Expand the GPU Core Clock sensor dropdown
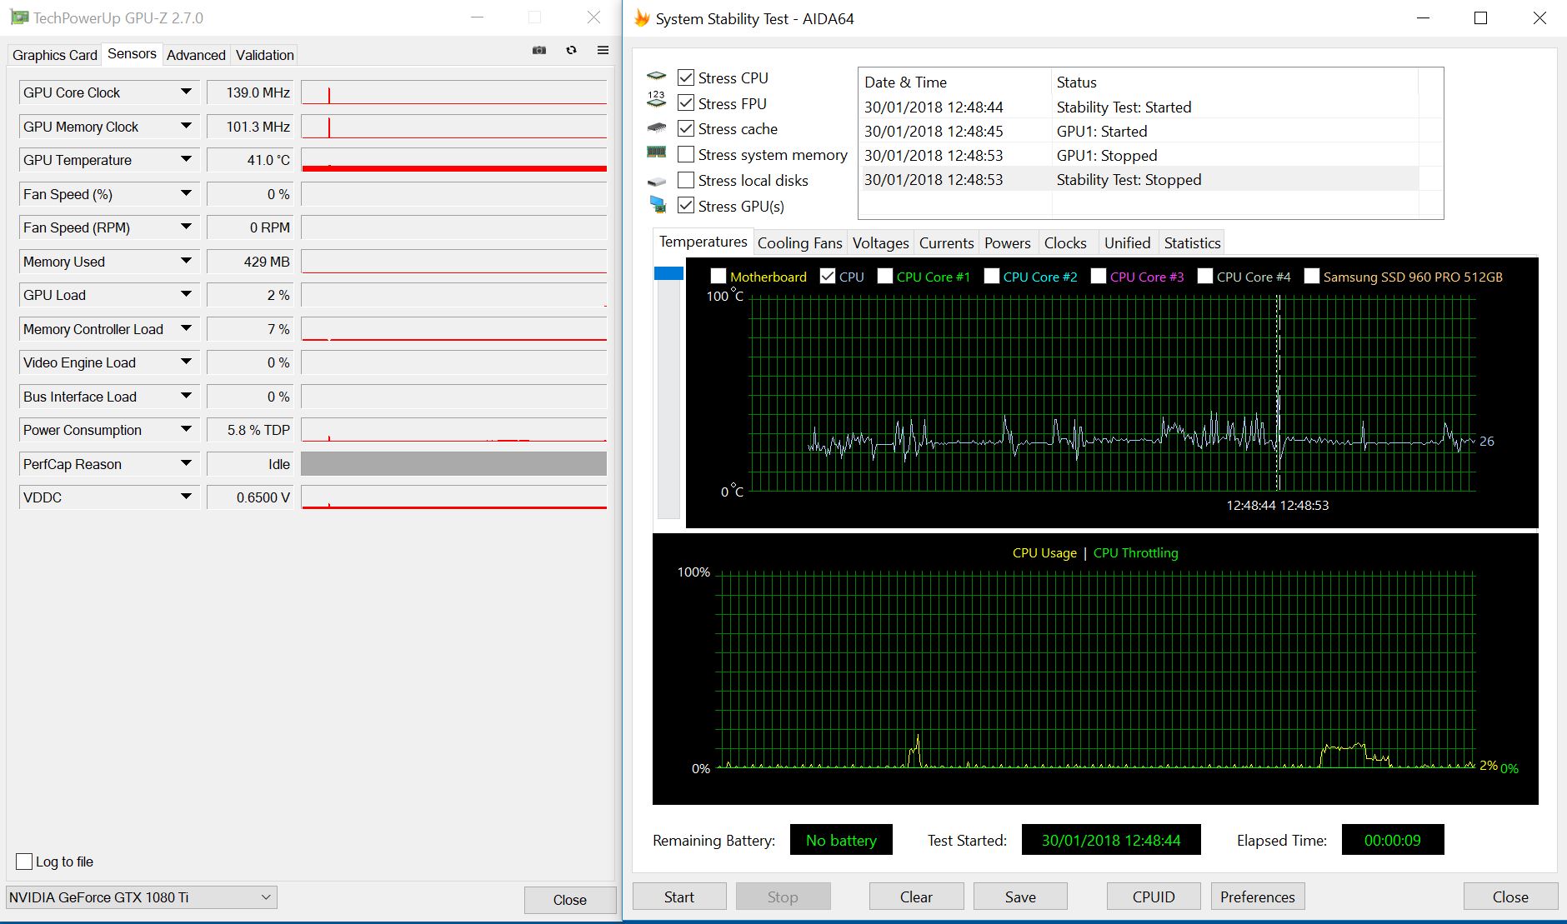This screenshot has height=924, width=1567. (x=186, y=92)
